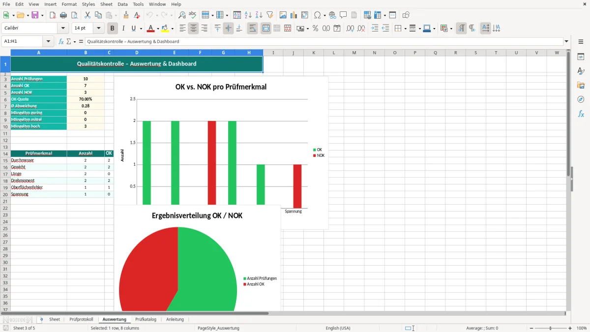Click the zoom in plus button
The image size is (590, 332).
(x=570, y=328)
